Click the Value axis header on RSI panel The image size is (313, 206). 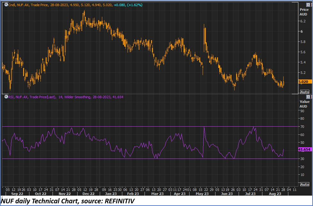tap(304, 104)
